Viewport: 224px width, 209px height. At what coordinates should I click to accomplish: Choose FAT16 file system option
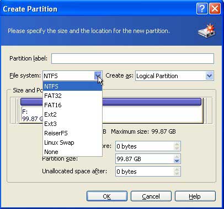point(72,105)
